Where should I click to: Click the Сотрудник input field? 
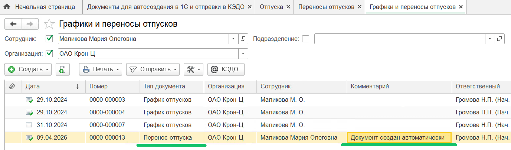(144, 39)
